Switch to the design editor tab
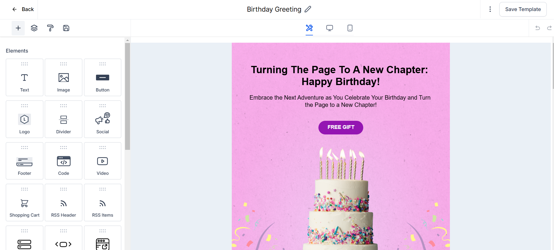Screen dimensions: 554x250 309,28
